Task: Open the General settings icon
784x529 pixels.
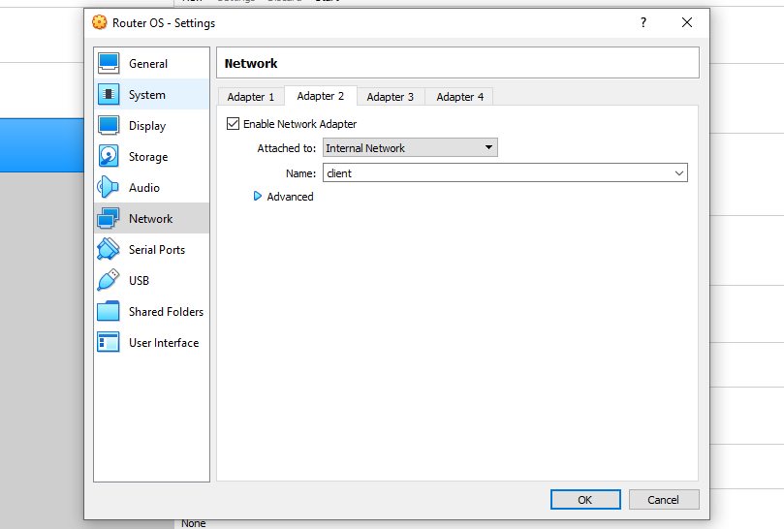Action: point(109,64)
